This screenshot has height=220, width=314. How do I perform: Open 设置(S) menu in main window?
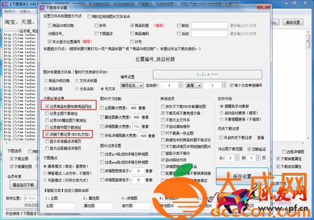pos(25,11)
